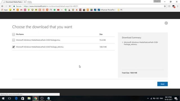
Task: Switch to Chrome on the taskbar
Action: click(x=35, y=98)
